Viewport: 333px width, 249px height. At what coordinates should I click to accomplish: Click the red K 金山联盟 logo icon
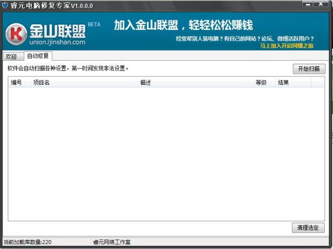coord(16,34)
